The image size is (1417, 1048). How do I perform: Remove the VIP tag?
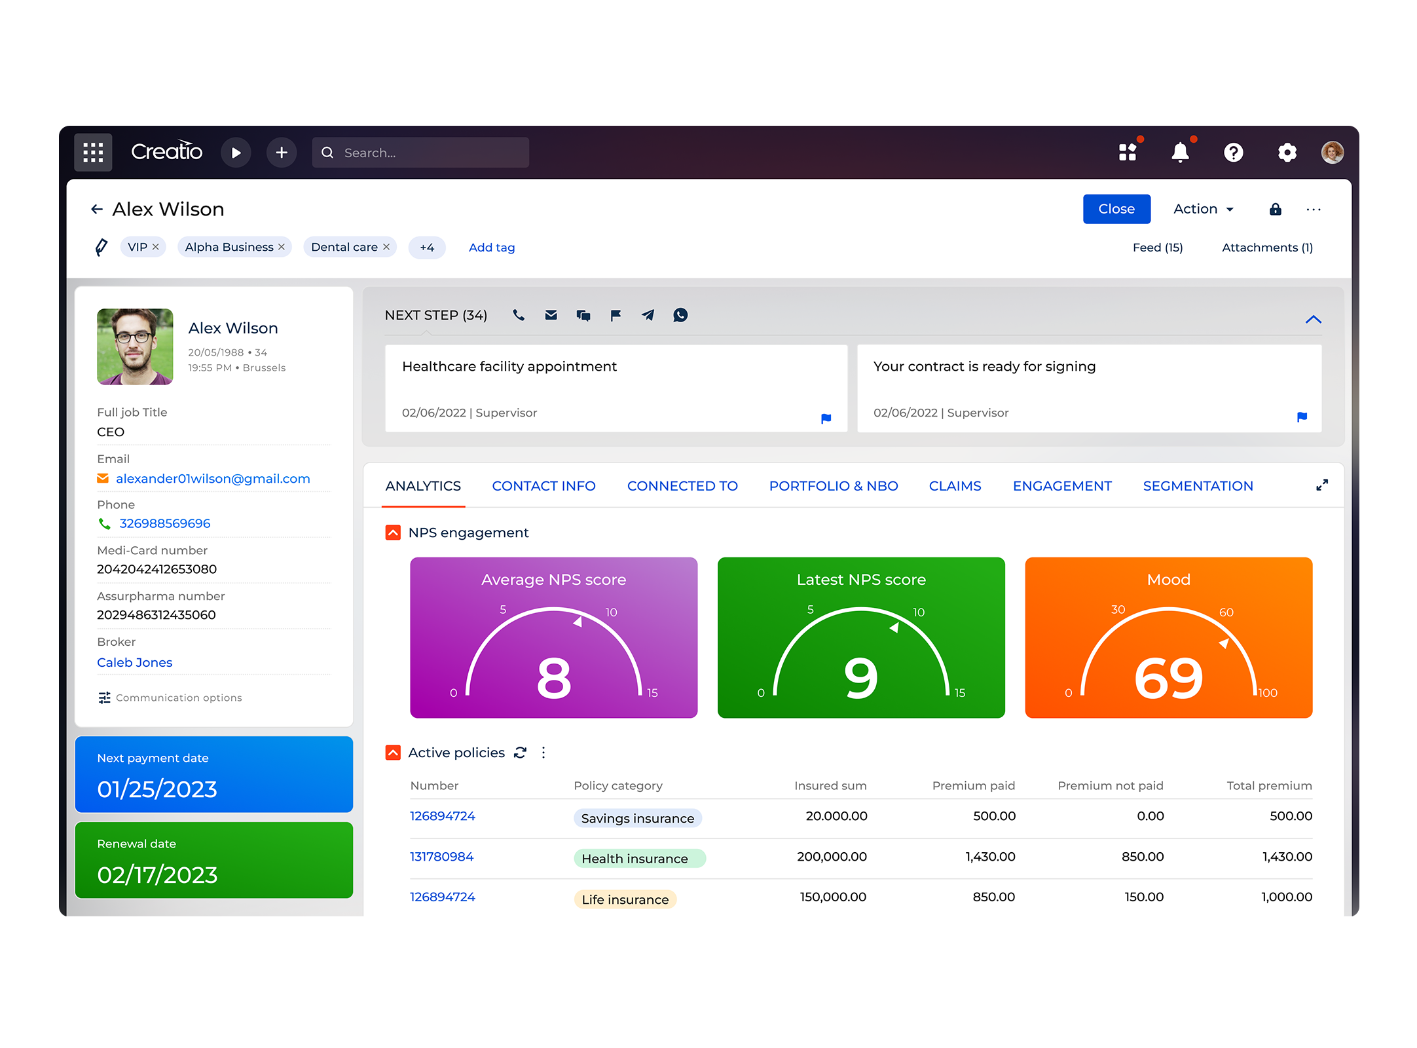coord(156,247)
